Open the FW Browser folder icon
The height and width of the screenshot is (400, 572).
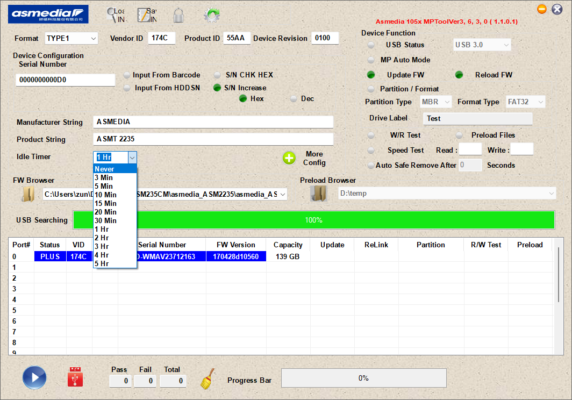[x=27, y=194]
